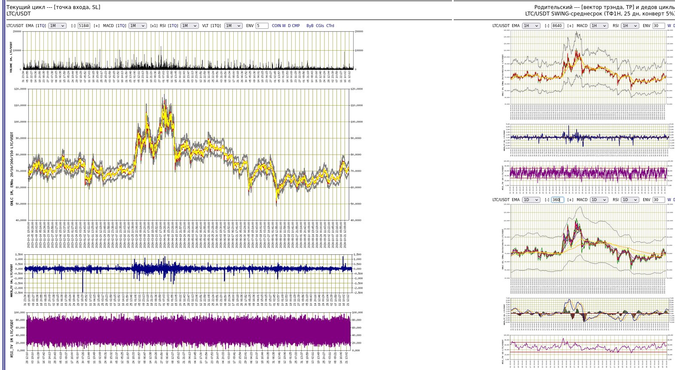Click the [1TQ] link next to MACD

point(121,26)
